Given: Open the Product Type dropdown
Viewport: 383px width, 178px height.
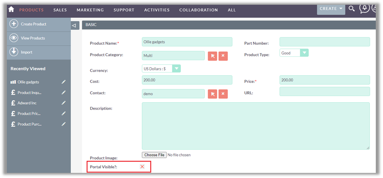Looking at the screenshot, I should point(304,53).
